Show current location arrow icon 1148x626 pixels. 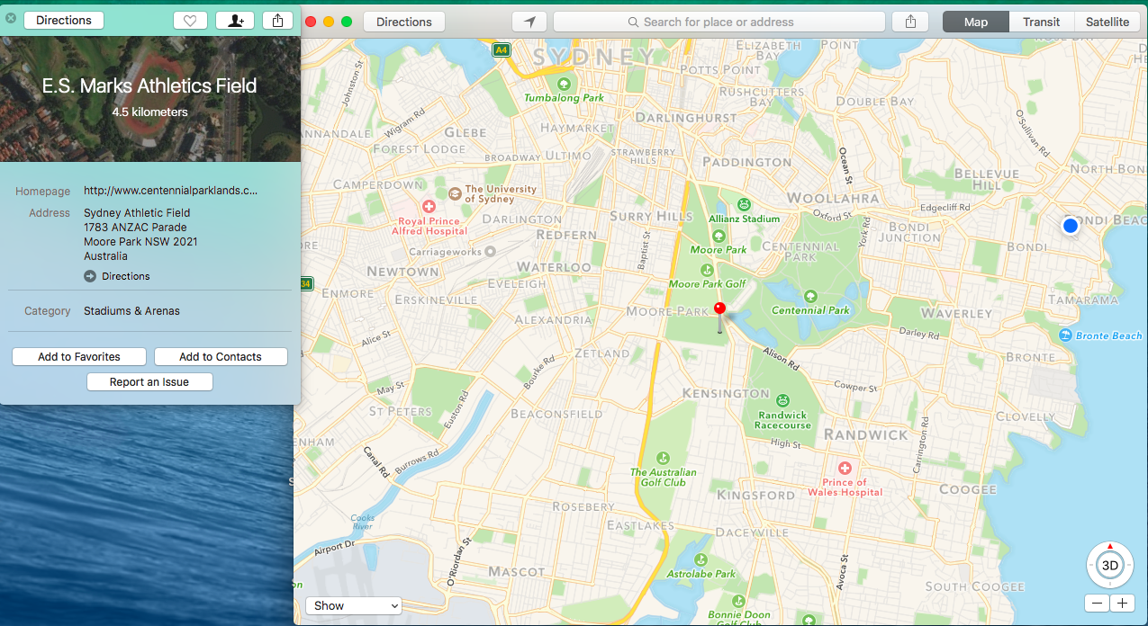coord(529,22)
